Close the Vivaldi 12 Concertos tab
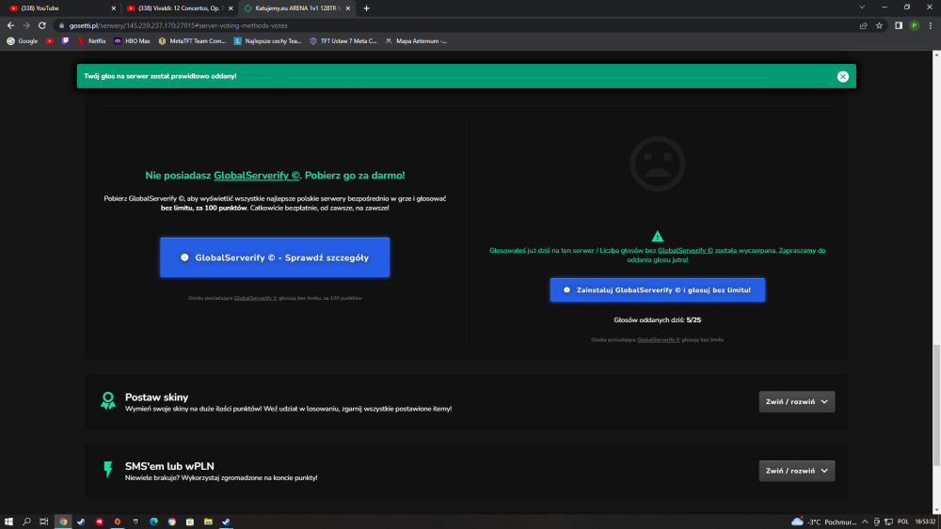This screenshot has height=529, width=941. [x=231, y=8]
